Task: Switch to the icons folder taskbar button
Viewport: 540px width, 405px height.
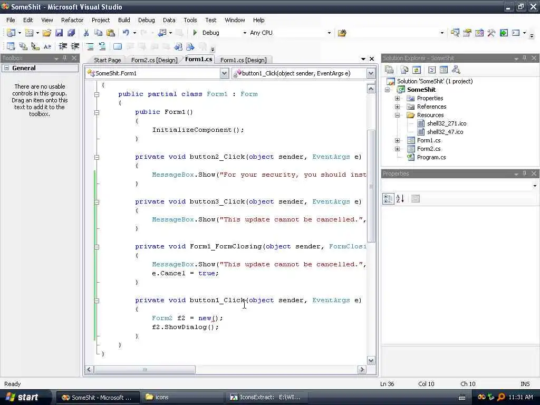Action: point(182,397)
